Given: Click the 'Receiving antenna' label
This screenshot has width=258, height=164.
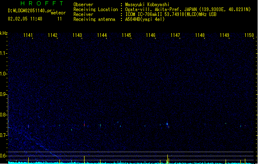Looking at the screenshot, I should coord(94,19).
